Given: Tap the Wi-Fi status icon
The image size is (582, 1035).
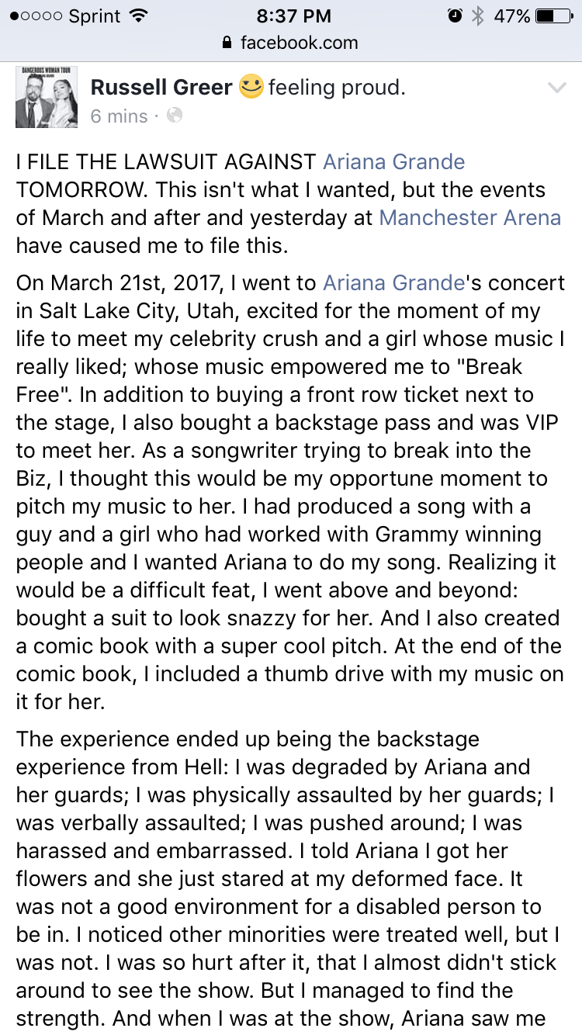Looking at the screenshot, I should pyautogui.click(x=139, y=16).
